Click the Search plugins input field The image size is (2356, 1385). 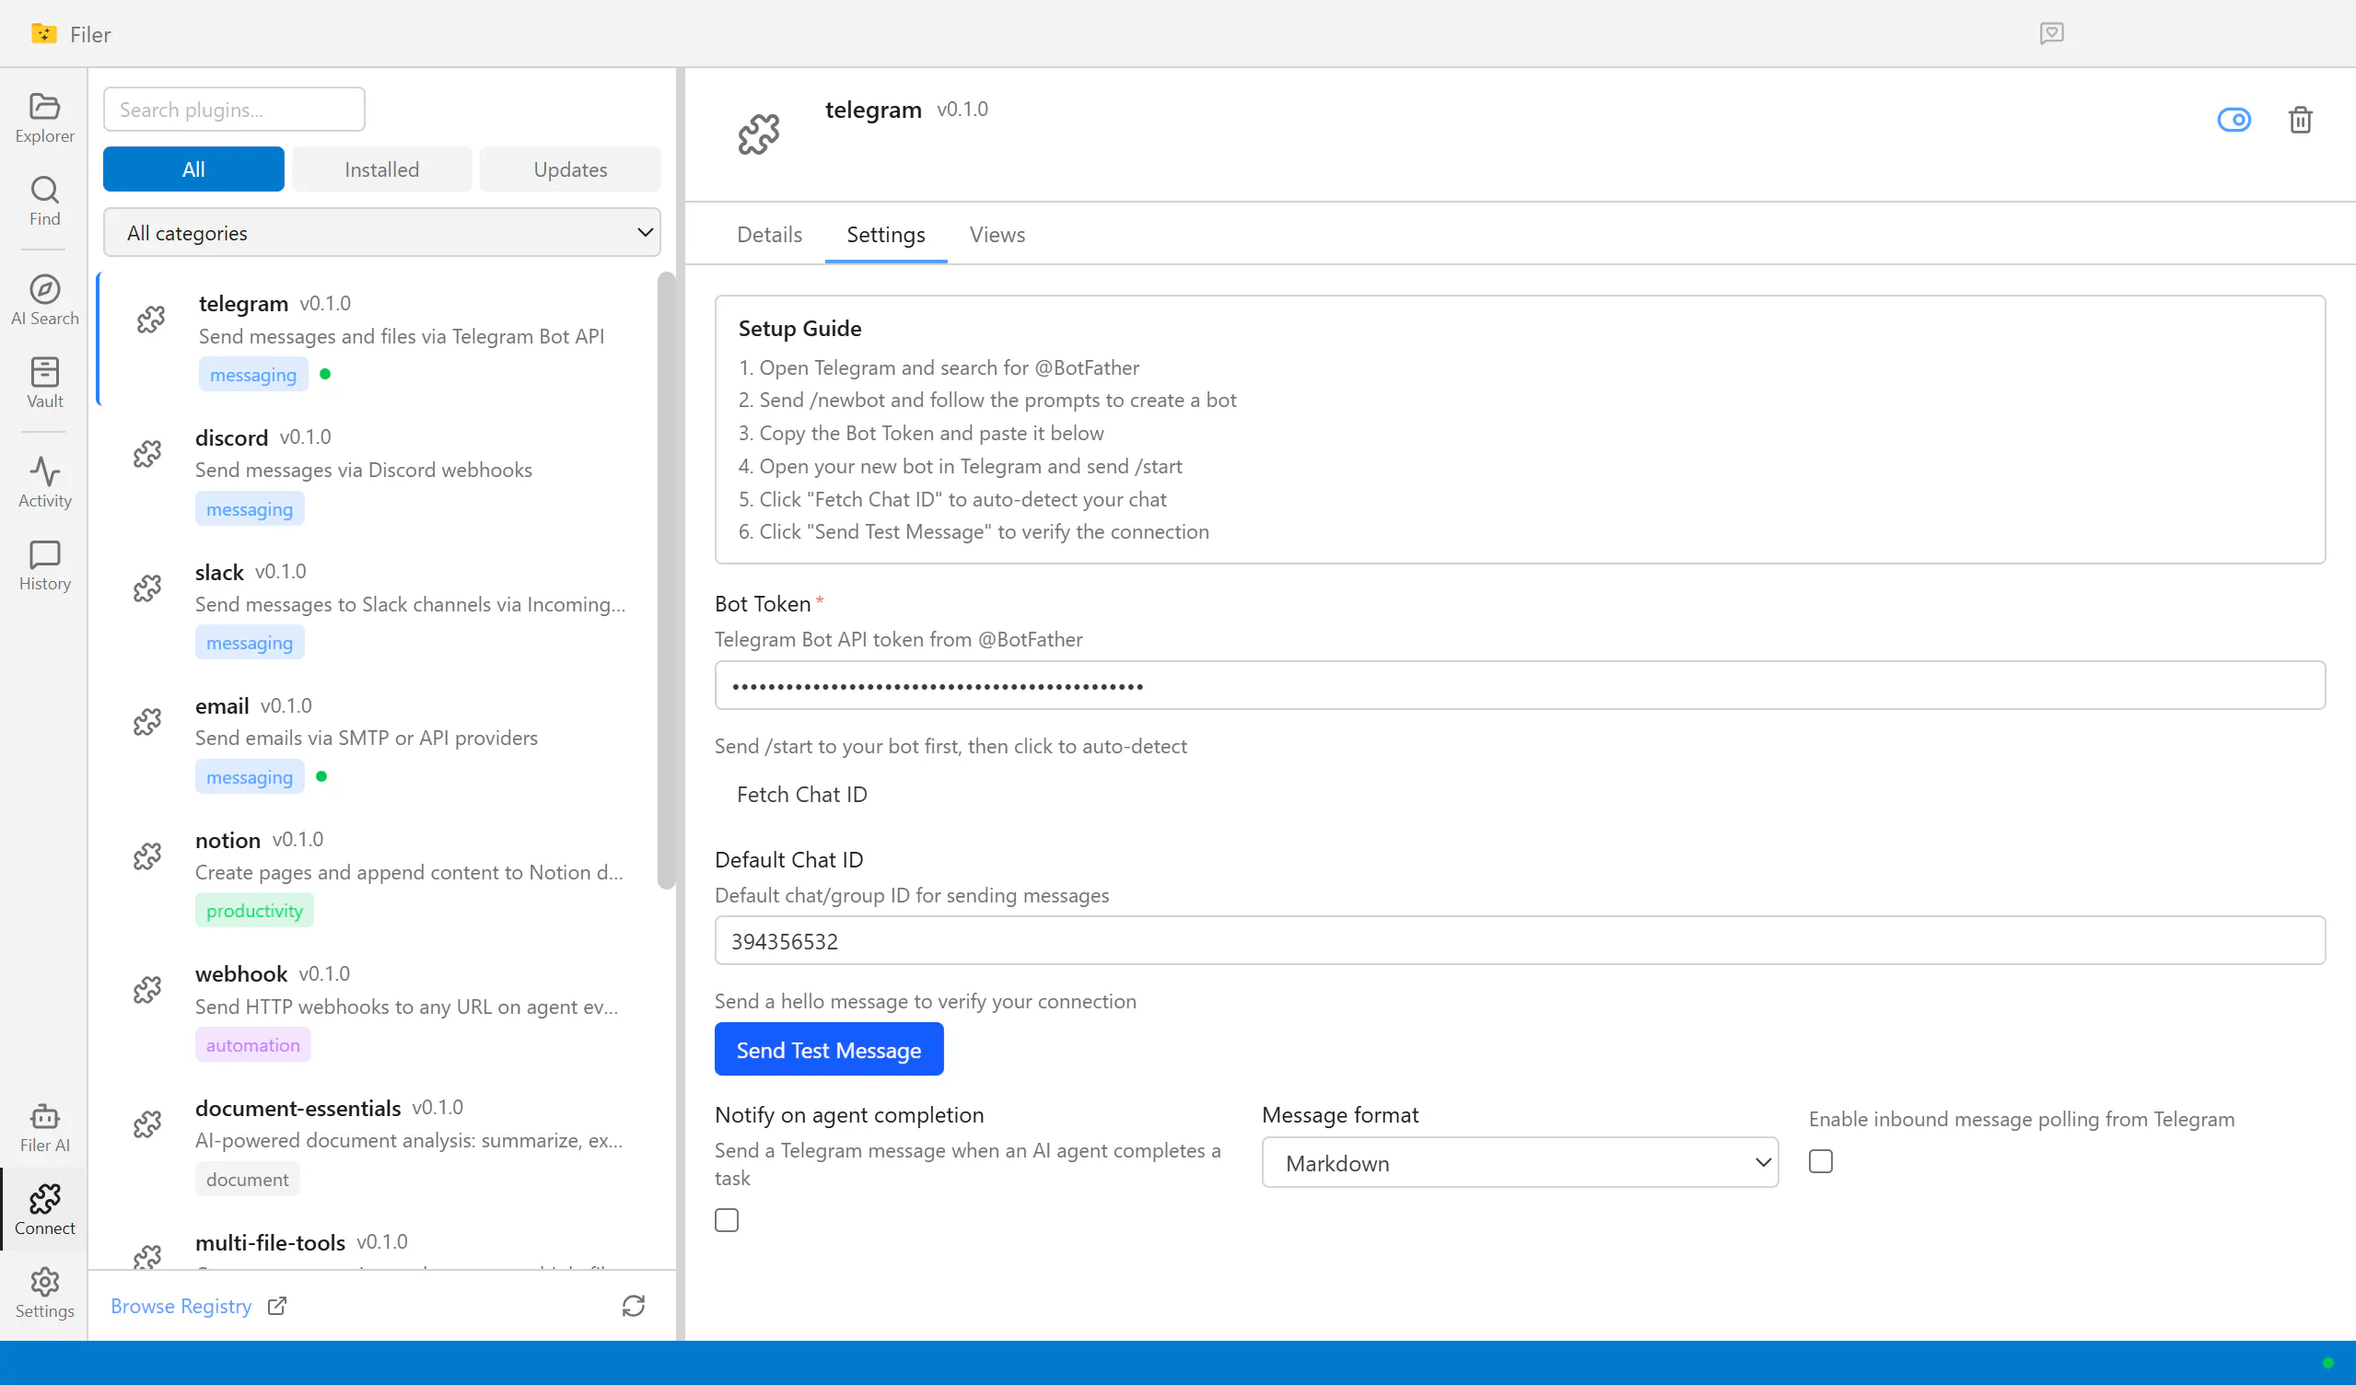[x=234, y=110]
